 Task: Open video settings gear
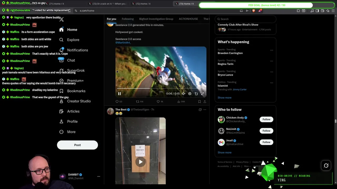[190, 94]
